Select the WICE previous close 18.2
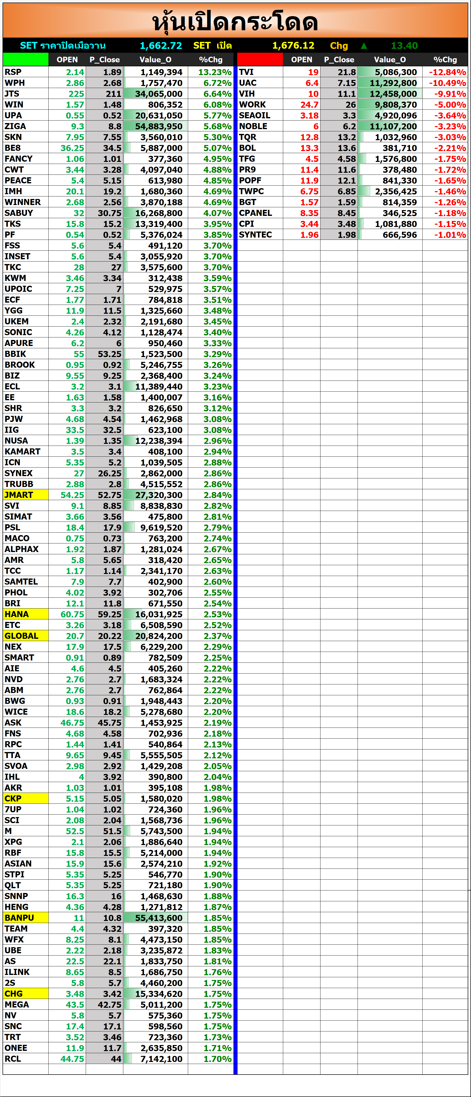The height and width of the screenshot is (1097, 471). 104,712
